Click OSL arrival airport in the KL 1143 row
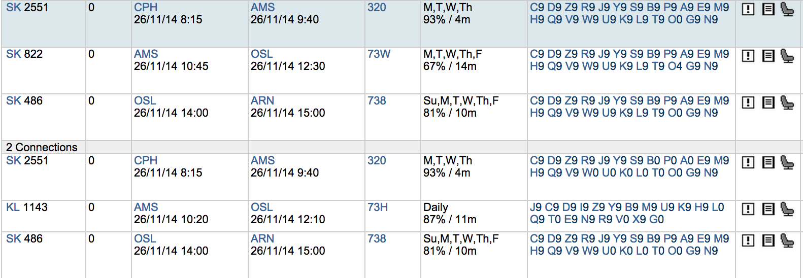 (x=262, y=207)
